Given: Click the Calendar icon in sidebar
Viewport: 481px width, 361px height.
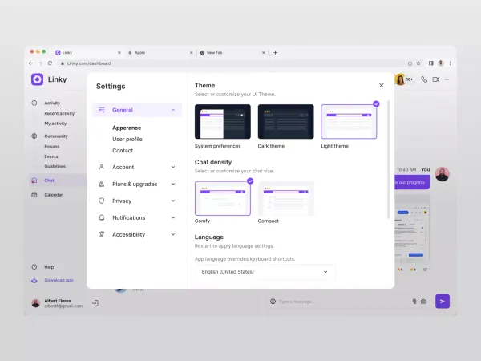Looking at the screenshot, I should pos(34,195).
